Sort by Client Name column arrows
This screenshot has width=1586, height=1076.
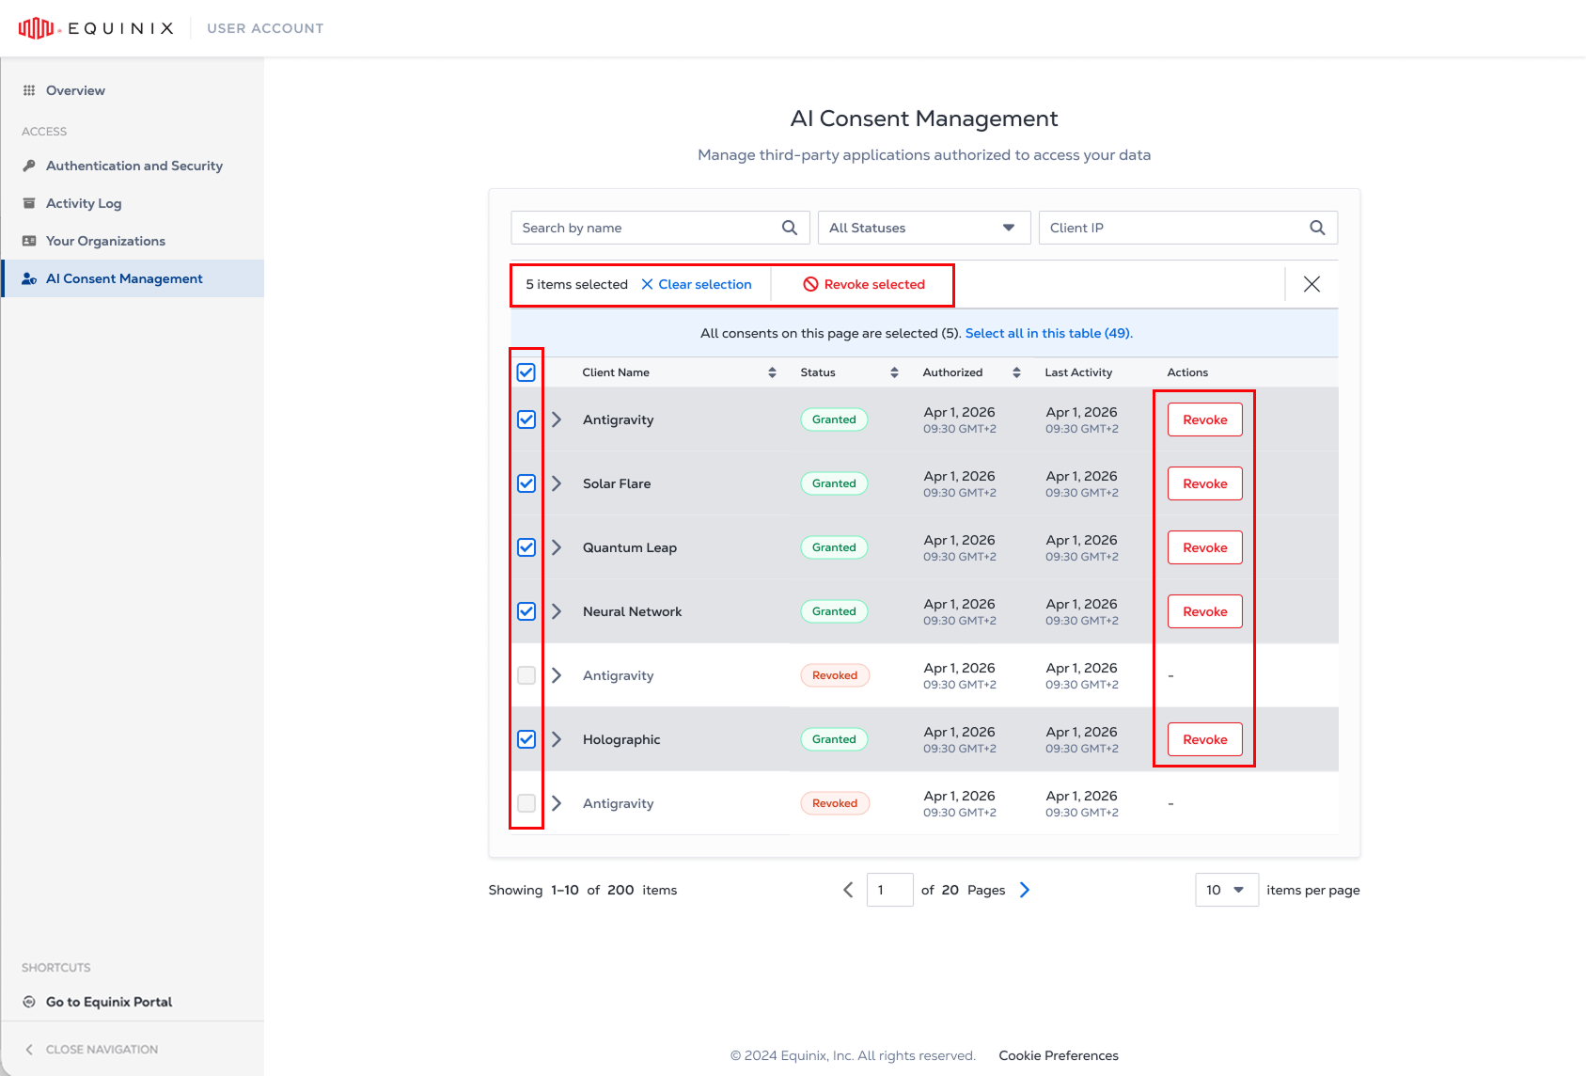tap(772, 372)
